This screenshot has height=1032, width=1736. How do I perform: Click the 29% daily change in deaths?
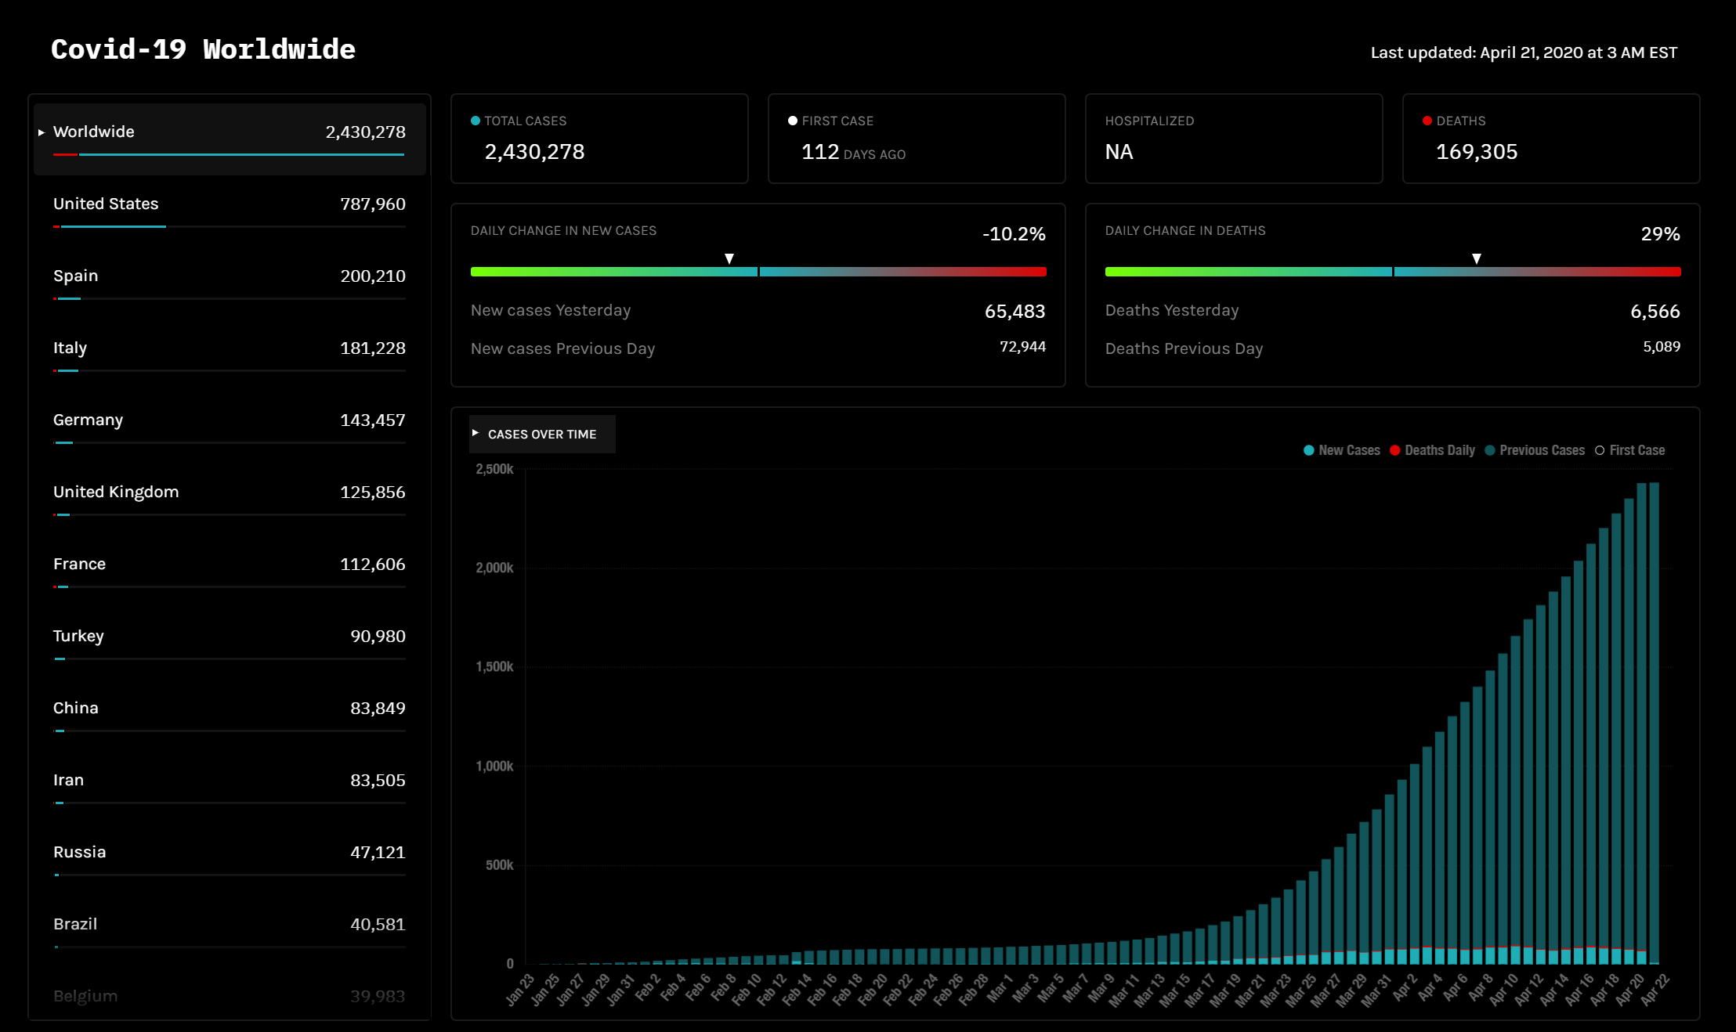pyautogui.click(x=1660, y=233)
